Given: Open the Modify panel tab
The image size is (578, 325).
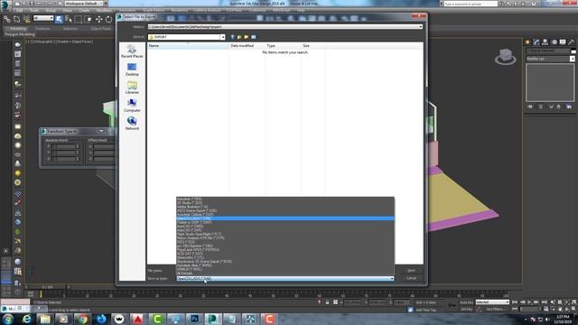Looking at the screenshot, I should click(x=536, y=42).
